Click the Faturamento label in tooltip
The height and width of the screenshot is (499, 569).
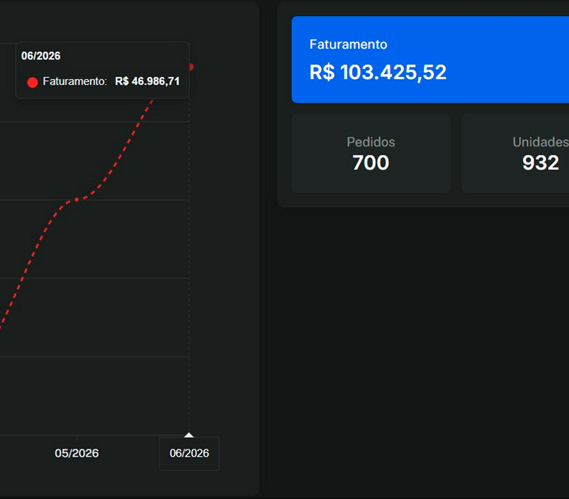pos(75,81)
